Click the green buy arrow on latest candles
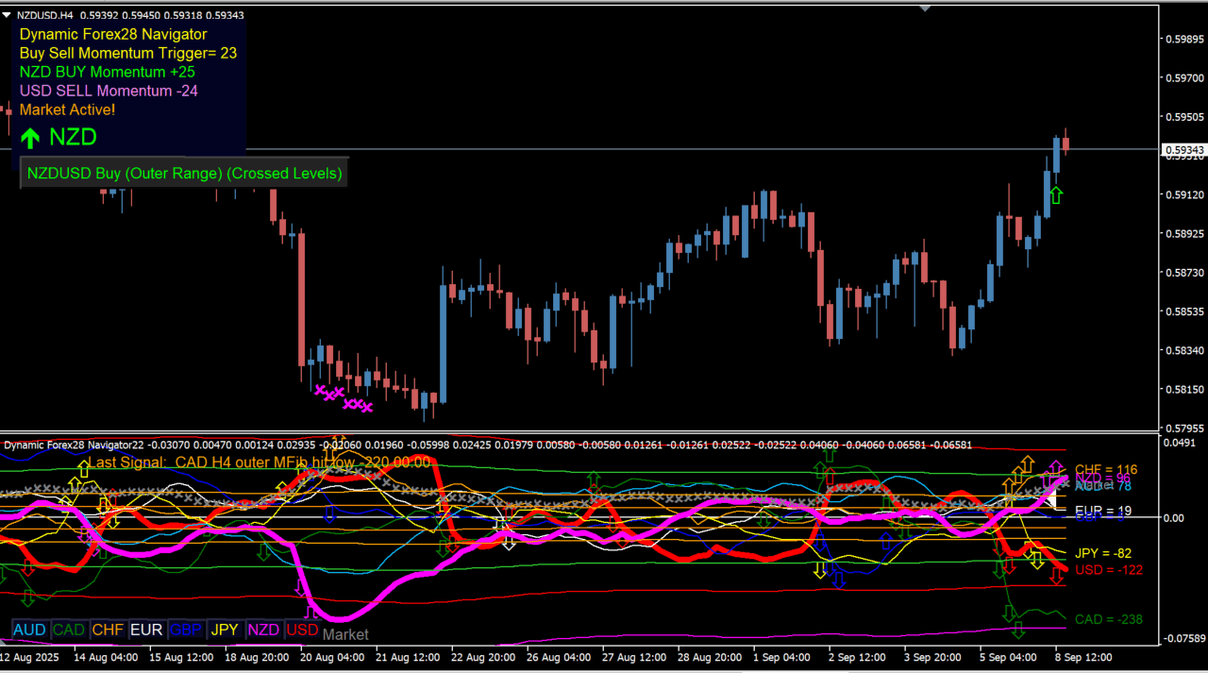 point(1056,195)
